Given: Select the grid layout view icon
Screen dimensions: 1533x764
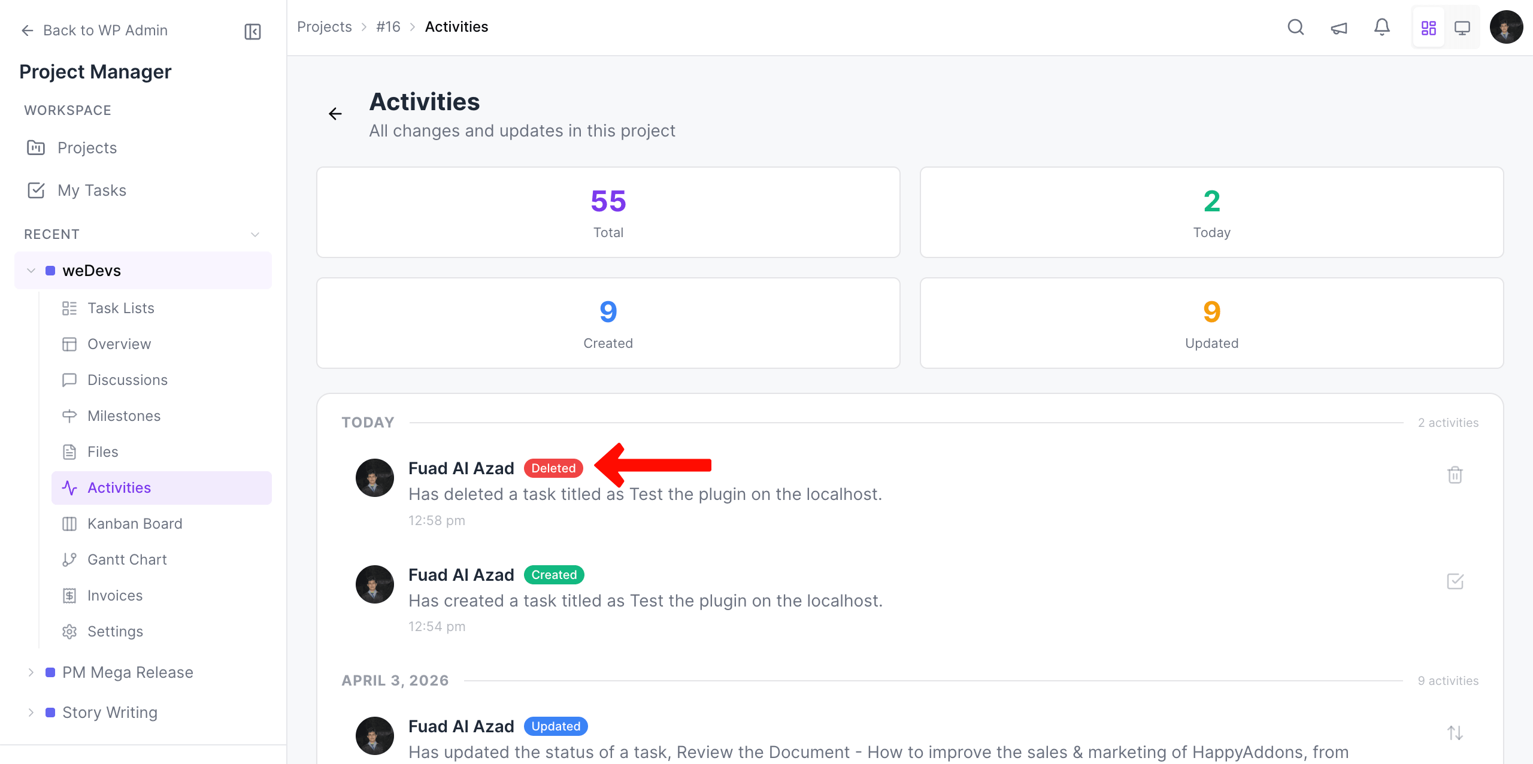Looking at the screenshot, I should click(x=1429, y=27).
